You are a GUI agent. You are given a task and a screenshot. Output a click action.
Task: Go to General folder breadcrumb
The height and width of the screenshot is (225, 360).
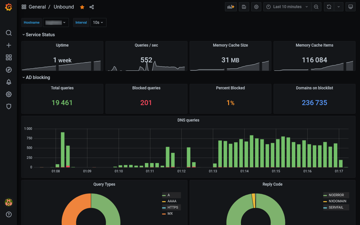point(37,7)
